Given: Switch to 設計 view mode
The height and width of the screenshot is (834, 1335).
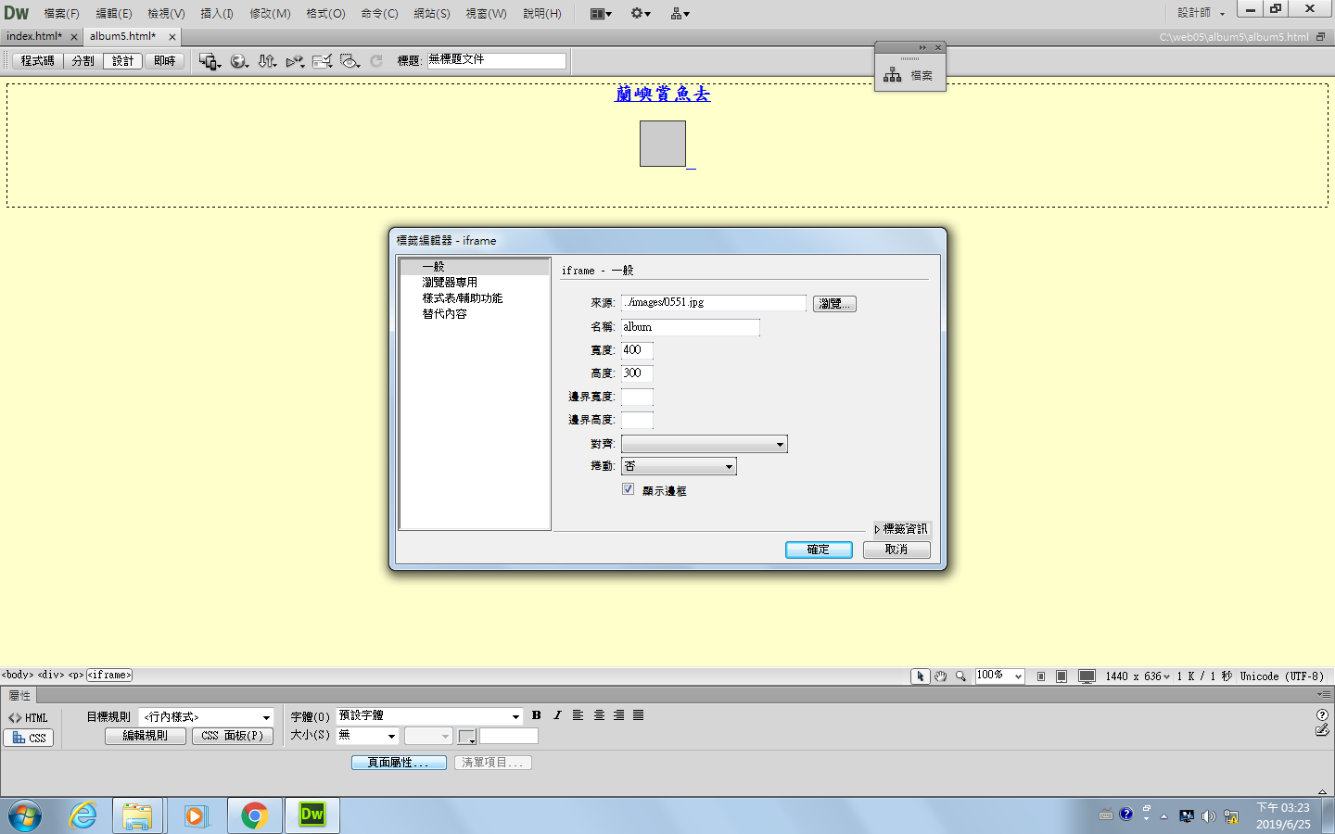Looking at the screenshot, I should point(122,61).
